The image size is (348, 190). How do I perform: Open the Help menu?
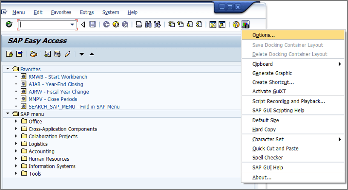(x=132, y=12)
